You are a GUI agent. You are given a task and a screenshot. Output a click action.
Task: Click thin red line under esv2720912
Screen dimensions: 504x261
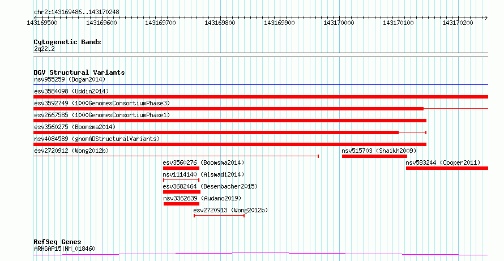176,156
